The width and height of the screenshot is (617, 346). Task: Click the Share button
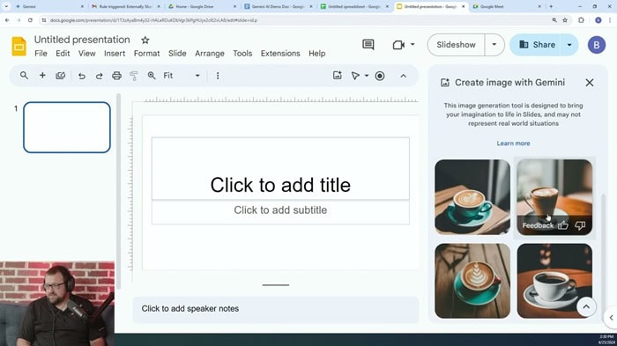pos(537,45)
